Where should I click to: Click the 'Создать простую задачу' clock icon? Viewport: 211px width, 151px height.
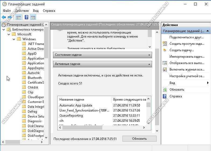coord(165,44)
